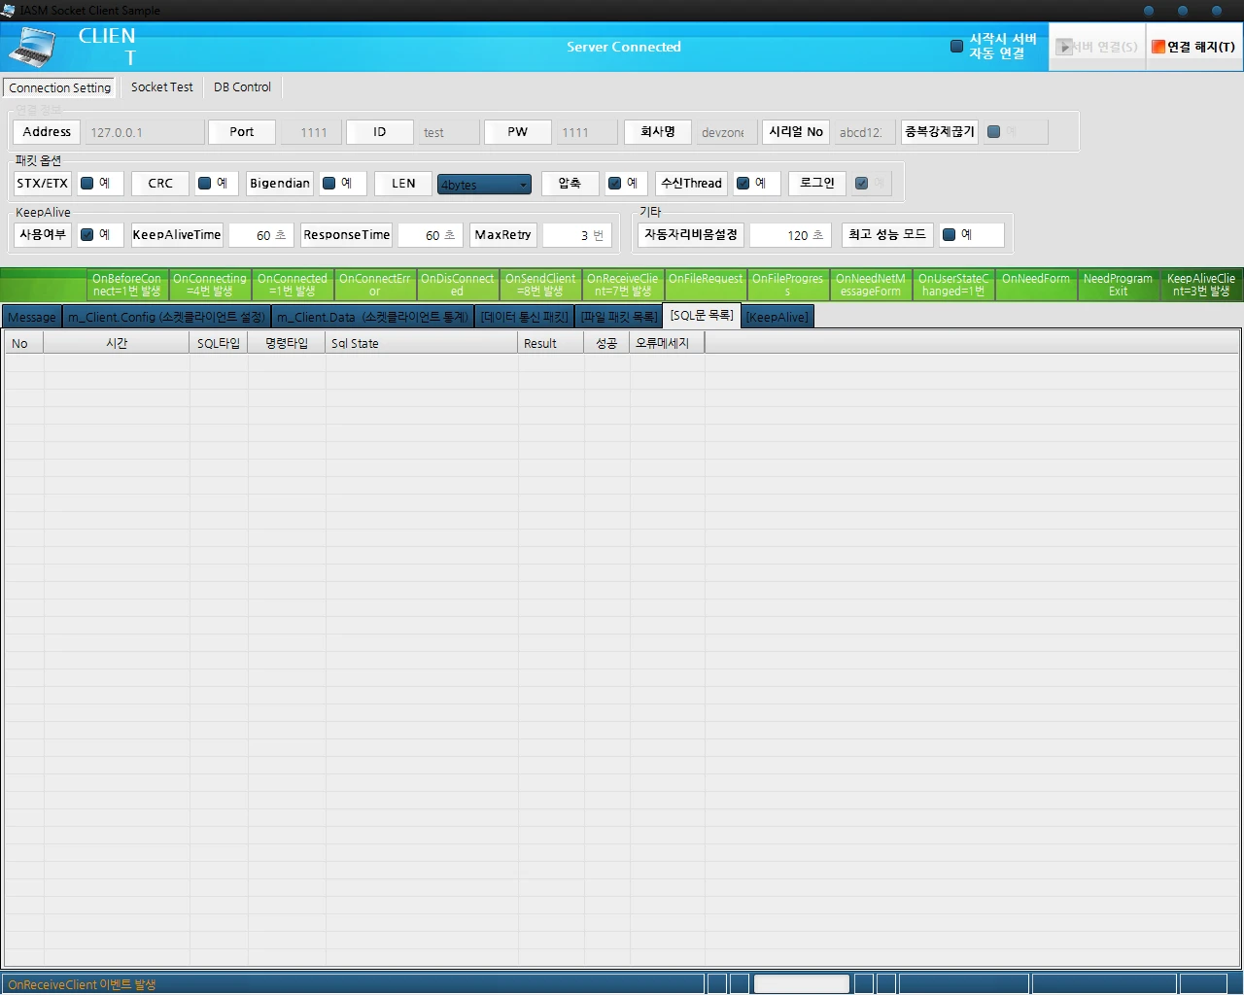Switch to DB Control tab
This screenshot has height=995, width=1244.
pyautogui.click(x=242, y=86)
